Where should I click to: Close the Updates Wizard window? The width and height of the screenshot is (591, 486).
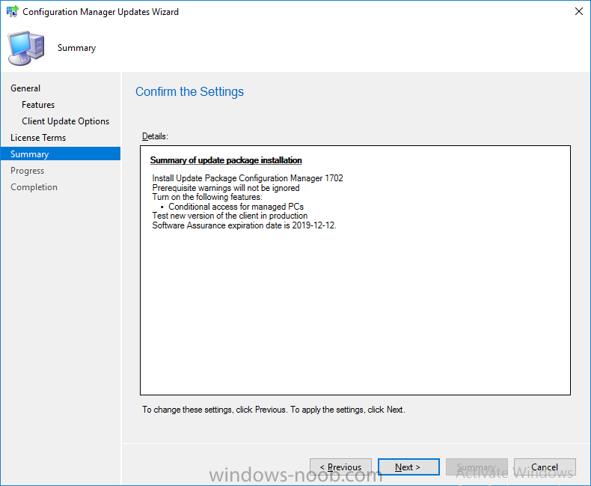(x=579, y=11)
